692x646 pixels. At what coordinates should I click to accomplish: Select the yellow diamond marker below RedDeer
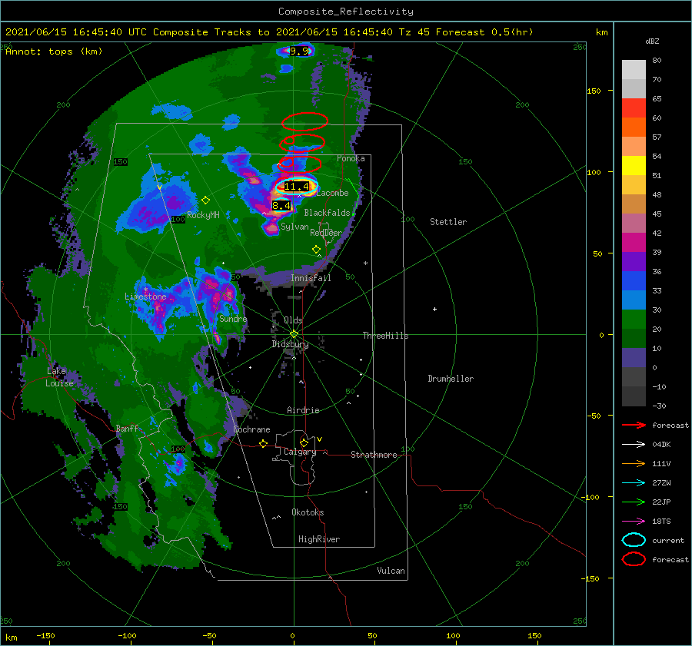tap(316, 250)
